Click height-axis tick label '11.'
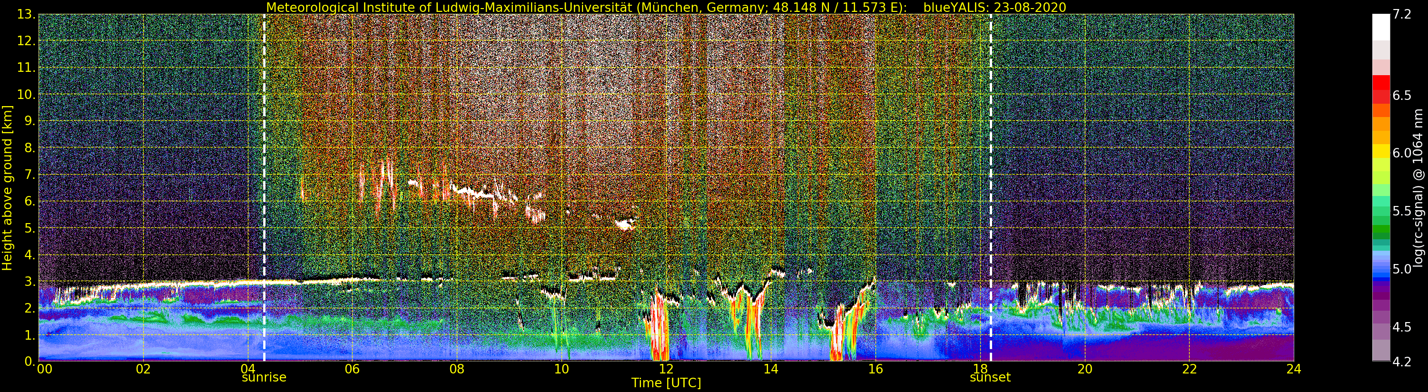The height and width of the screenshot is (392, 1428). coord(26,68)
